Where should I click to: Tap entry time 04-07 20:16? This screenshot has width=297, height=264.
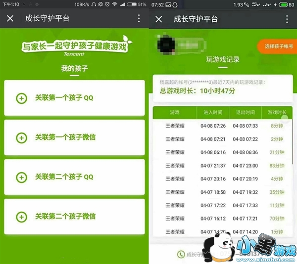click(213, 179)
